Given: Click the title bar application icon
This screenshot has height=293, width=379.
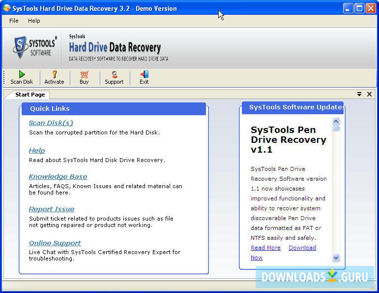Looking at the screenshot, I should coord(7,8).
